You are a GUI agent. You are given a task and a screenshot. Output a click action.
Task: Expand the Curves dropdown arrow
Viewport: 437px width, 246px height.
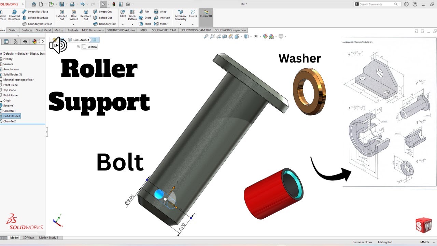193,24
